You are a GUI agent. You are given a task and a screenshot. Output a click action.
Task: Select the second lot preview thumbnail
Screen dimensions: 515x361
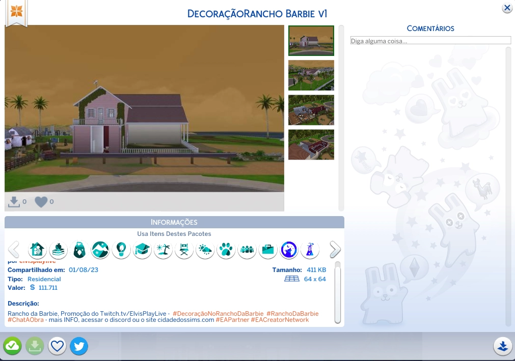[x=311, y=75]
